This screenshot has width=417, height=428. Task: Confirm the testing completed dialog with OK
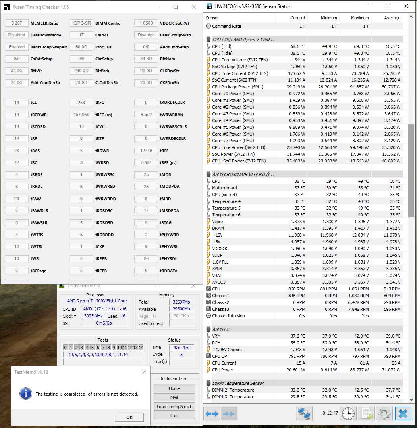(129, 417)
